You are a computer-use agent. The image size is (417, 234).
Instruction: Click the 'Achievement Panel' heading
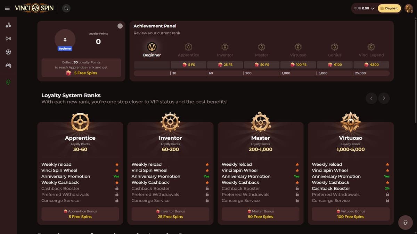[155, 26]
